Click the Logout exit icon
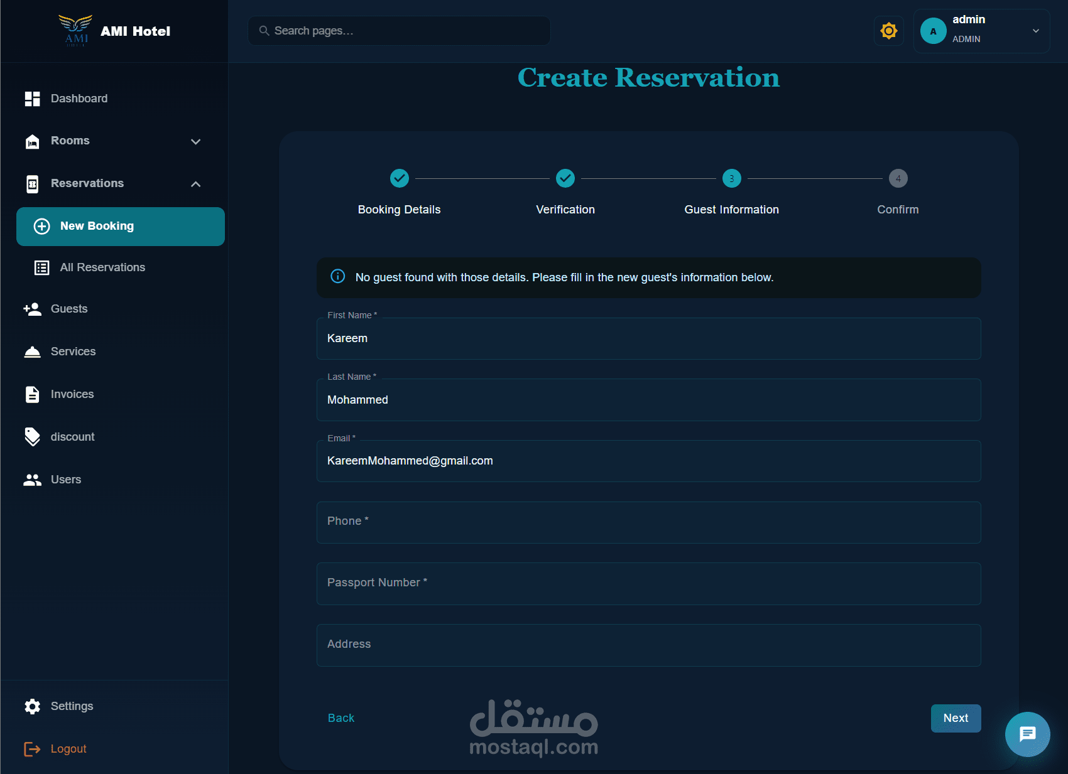 pos(32,749)
